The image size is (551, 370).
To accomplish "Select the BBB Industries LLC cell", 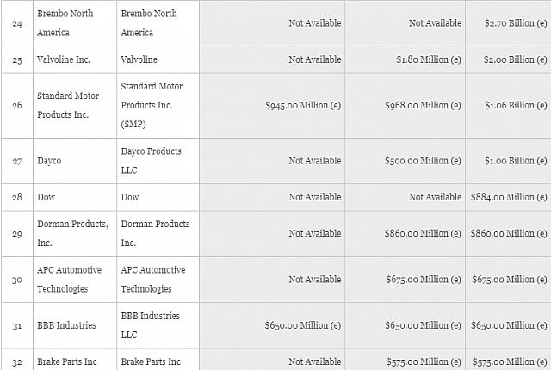I will click(x=150, y=324).
